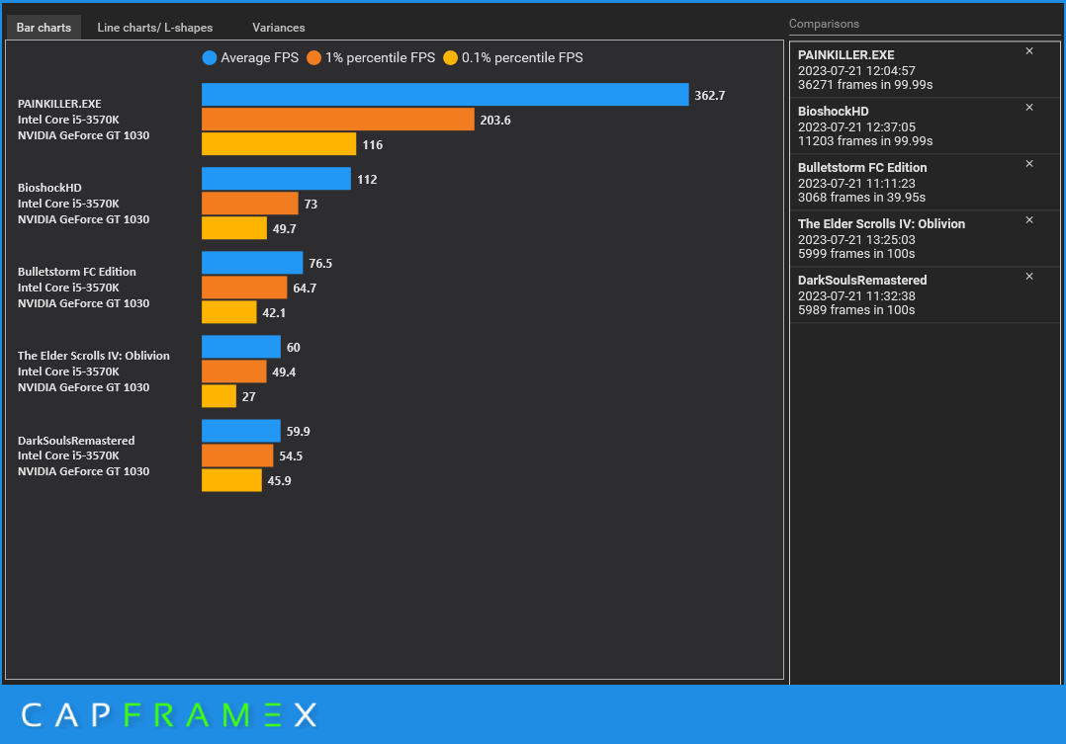Click the CapFrameX logo
This screenshot has height=744, width=1066.
(x=169, y=714)
